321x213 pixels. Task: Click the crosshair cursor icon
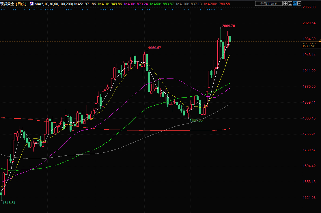click(285, 4)
